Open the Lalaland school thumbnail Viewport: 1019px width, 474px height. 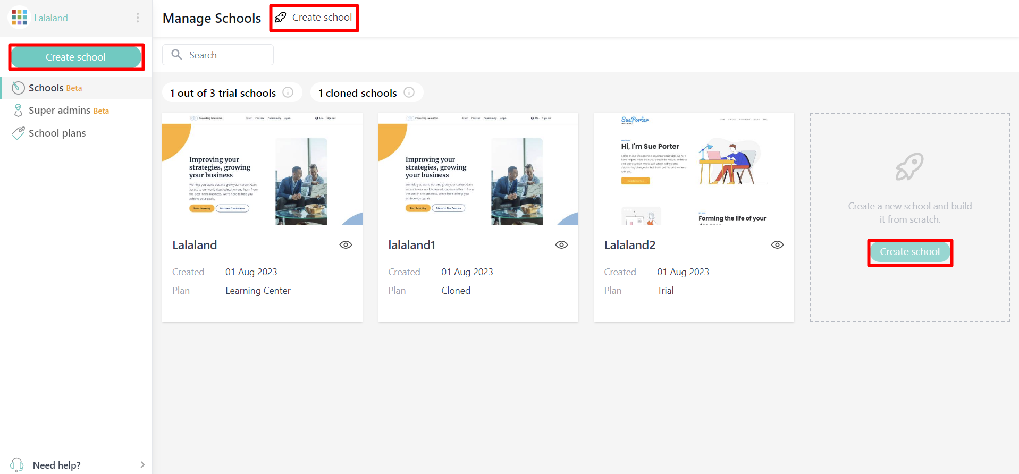tap(262, 169)
